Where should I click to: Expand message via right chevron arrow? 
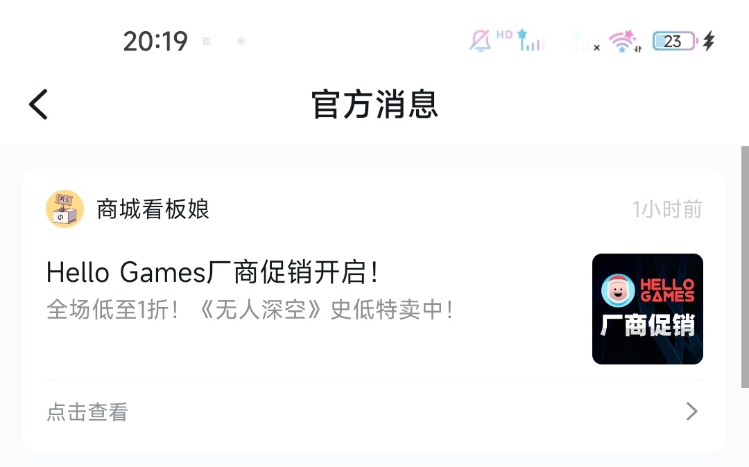point(691,411)
